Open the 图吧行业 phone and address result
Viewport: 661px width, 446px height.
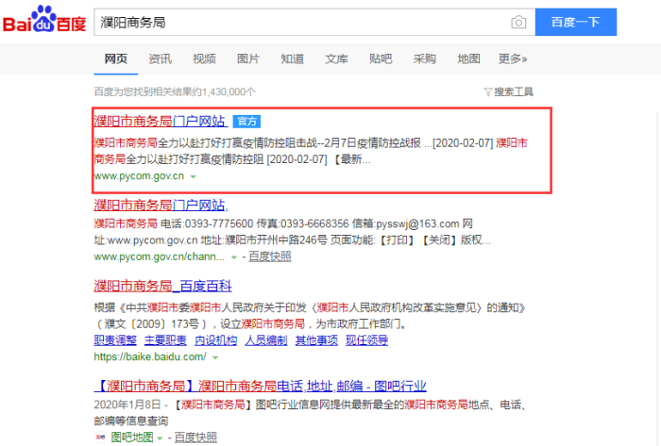(260, 386)
